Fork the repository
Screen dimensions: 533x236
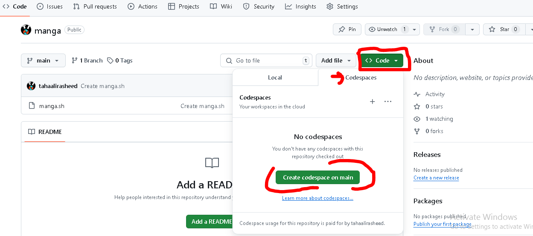(444, 29)
